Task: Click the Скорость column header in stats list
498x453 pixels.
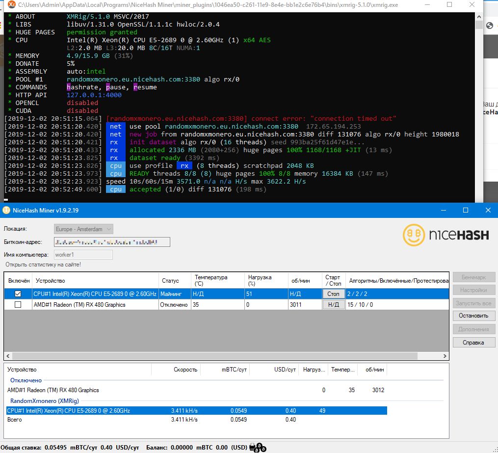Action: click(x=176, y=370)
